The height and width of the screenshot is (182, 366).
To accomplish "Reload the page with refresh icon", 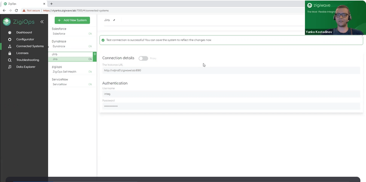I will [x=16, y=11].
